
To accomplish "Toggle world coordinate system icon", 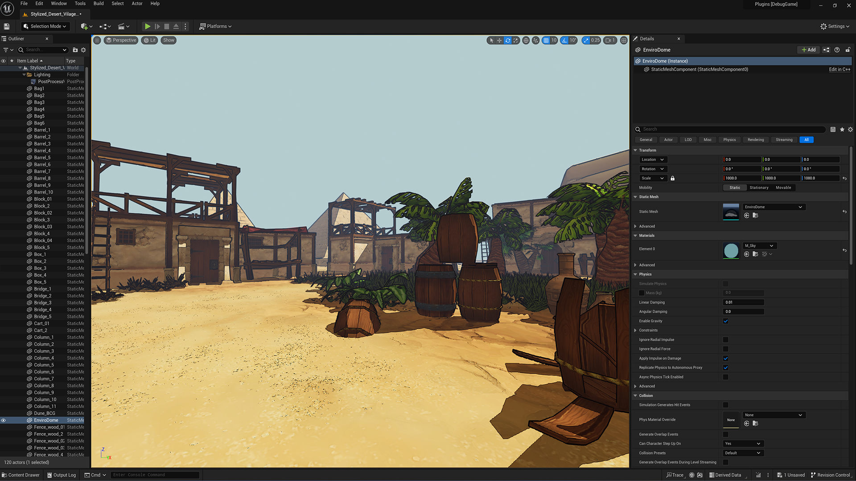I will click(526, 40).
